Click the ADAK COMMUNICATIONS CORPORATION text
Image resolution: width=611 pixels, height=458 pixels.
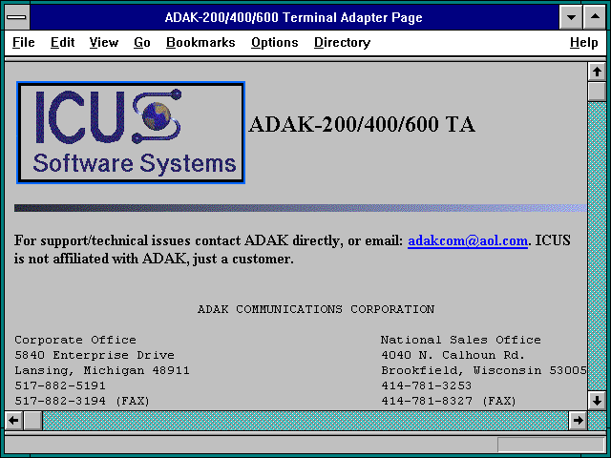click(x=316, y=309)
